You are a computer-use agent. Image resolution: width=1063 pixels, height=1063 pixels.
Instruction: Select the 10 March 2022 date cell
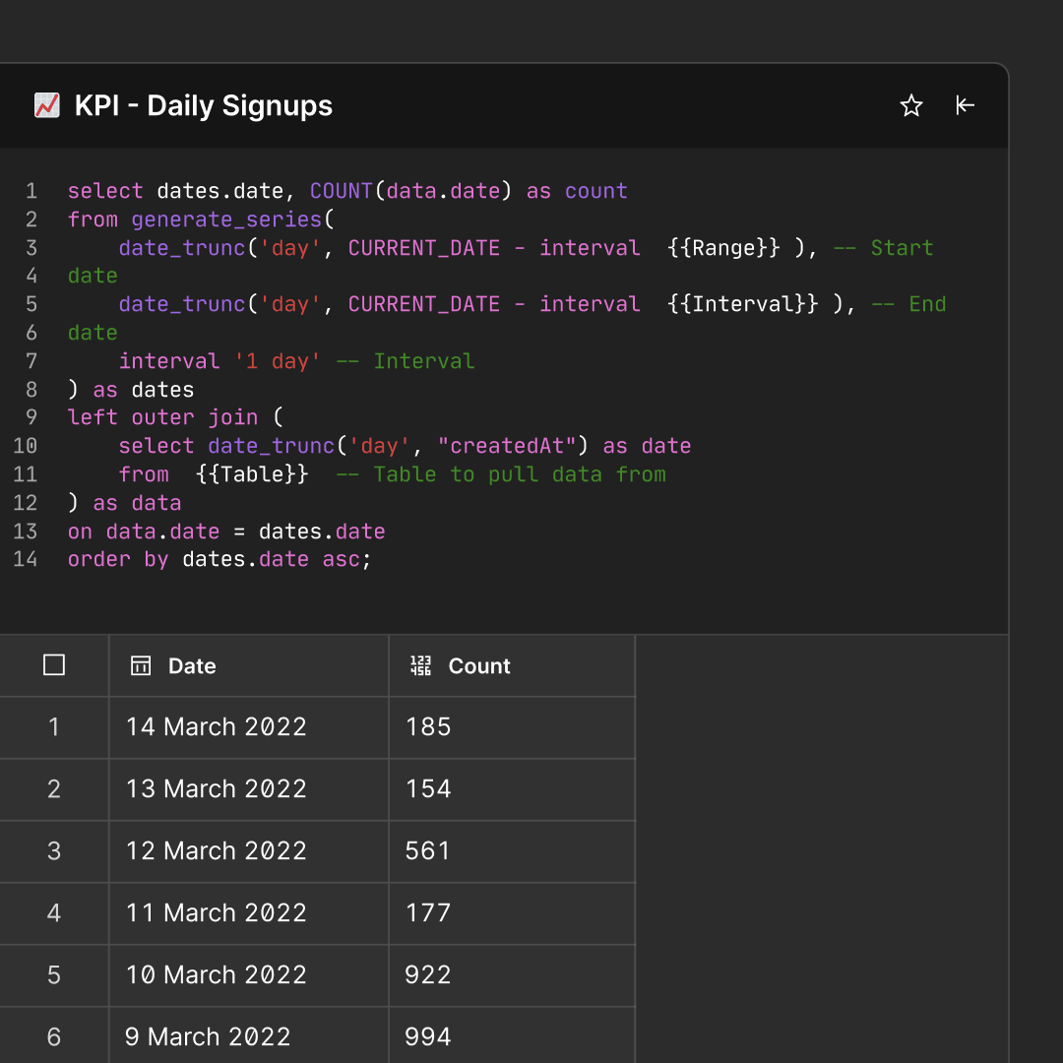tap(249, 975)
